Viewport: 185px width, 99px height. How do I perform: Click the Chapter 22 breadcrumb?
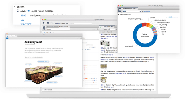[109, 32]
